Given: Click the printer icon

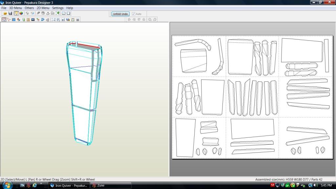Looking at the screenshot, I should (77, 19).
